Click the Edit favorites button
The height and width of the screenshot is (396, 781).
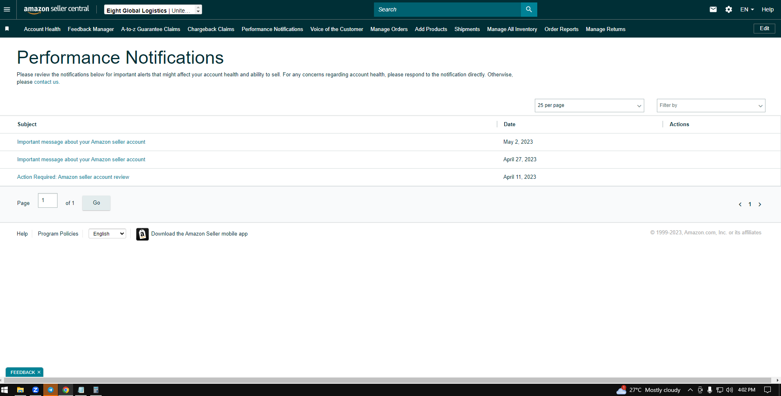tap(764, 29)
